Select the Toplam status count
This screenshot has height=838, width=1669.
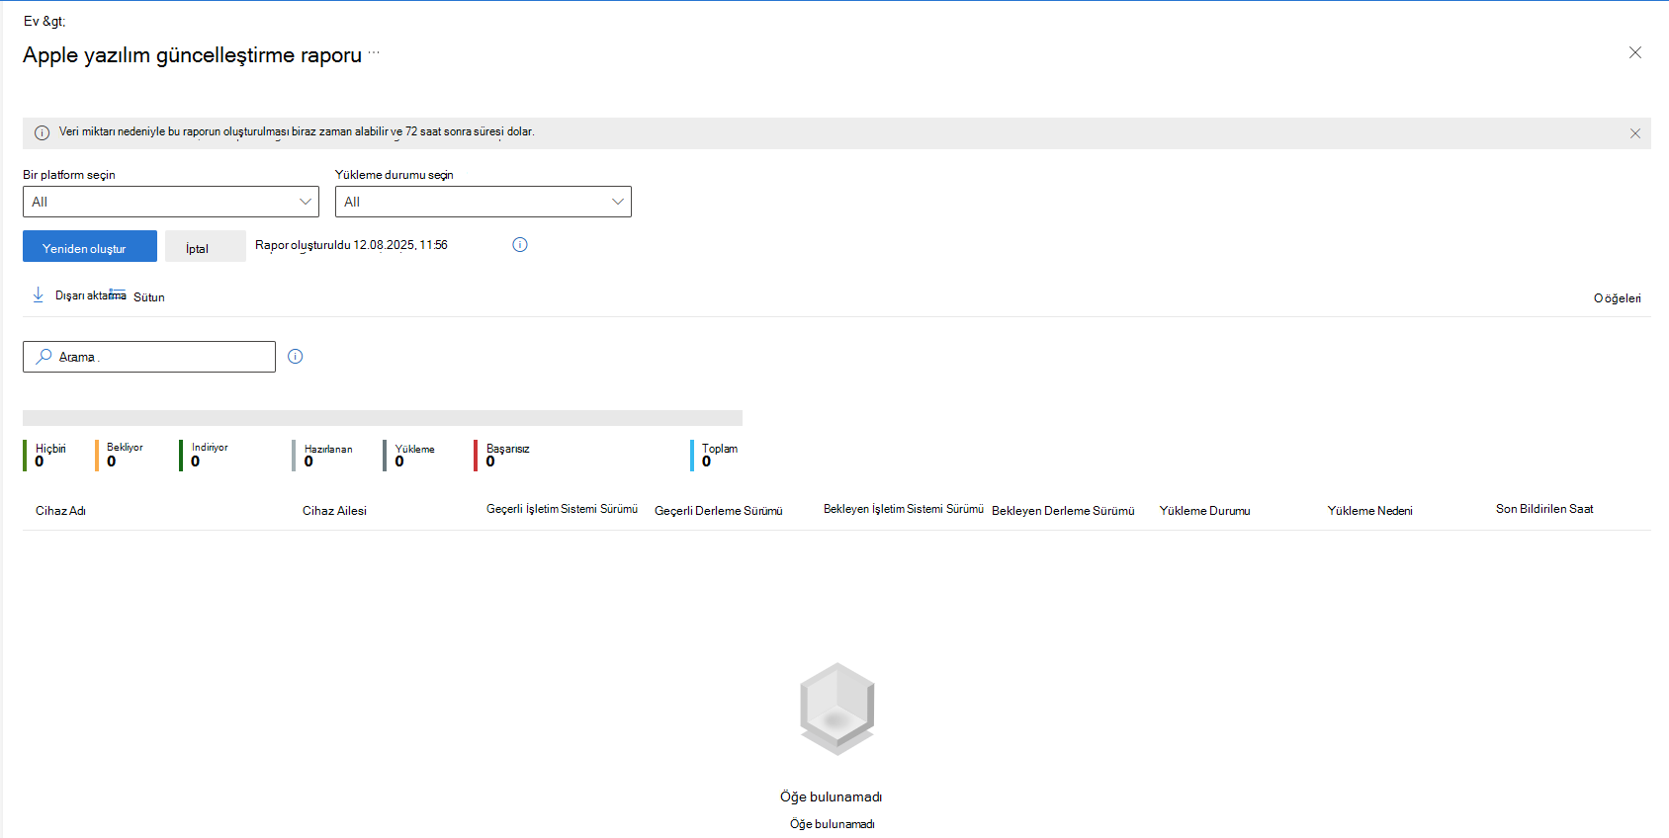(x=715, y=455)
